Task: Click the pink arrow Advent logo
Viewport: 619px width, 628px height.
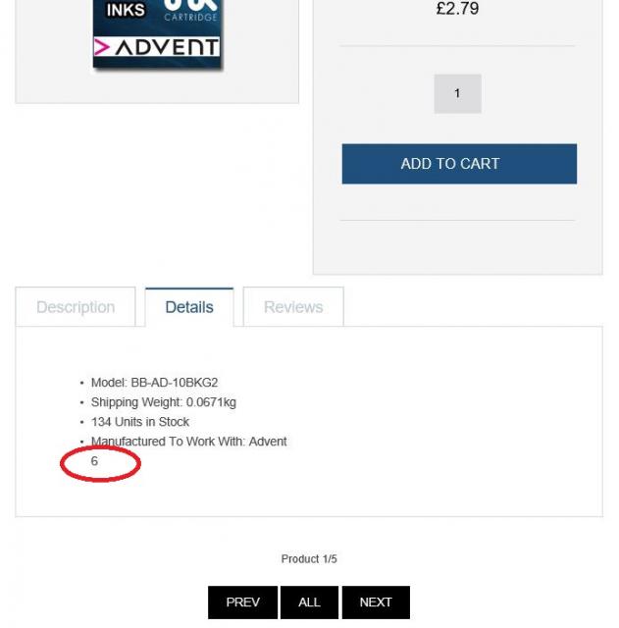Action: [x=102, y=48]
